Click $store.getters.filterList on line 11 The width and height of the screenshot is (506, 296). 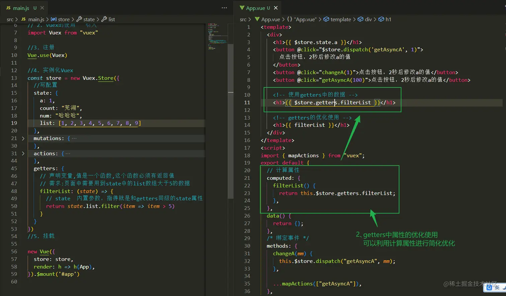[x=333, y=102]
